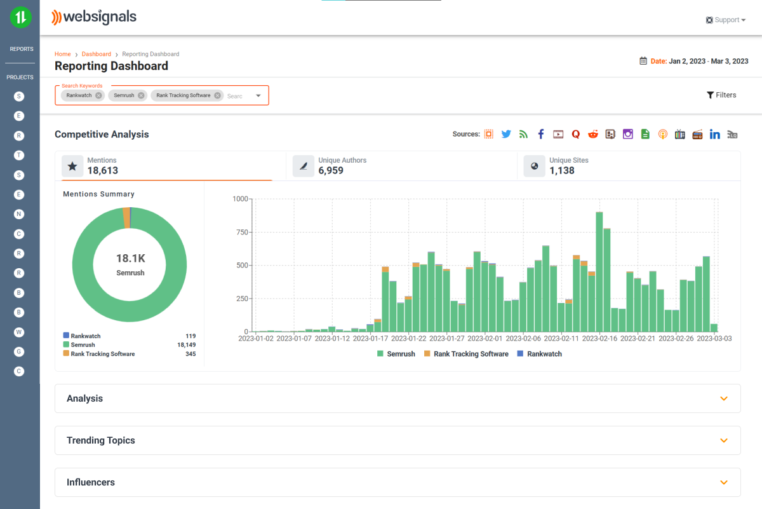The image size is (762, 509).
Task: Click Semrush green swatch in Mentions Summary
Action: (66, 344)
